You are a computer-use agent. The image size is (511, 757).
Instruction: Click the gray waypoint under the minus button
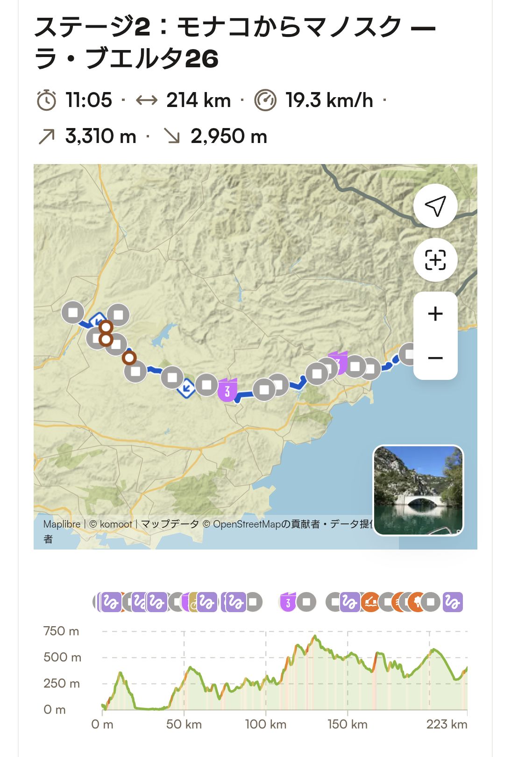click(x=409, y=354)
